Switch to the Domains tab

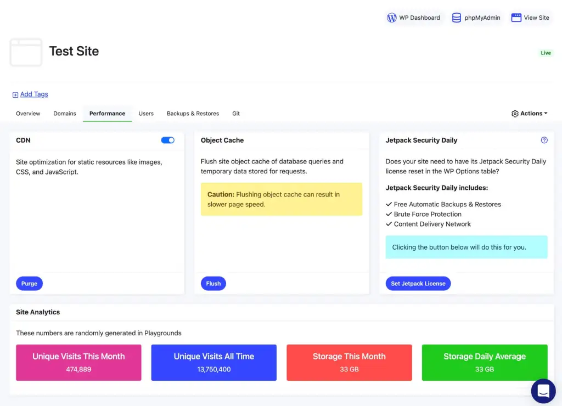tap(65, 114)
